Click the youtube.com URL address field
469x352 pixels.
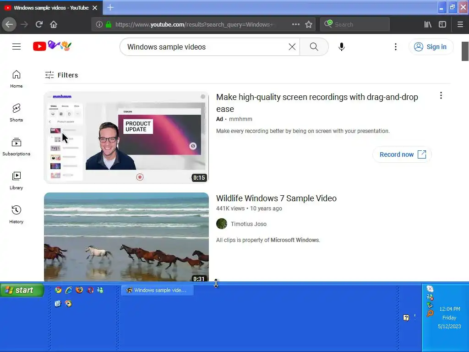[194, 25]
